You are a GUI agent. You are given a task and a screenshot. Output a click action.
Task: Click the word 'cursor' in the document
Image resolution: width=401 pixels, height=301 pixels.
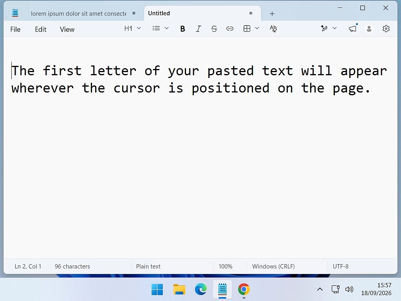[137, 88]
